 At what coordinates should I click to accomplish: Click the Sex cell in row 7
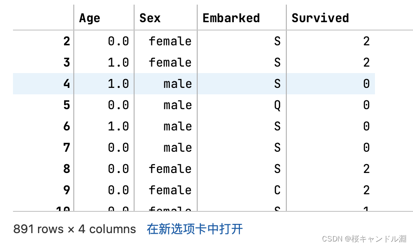(x=177, y=148)
